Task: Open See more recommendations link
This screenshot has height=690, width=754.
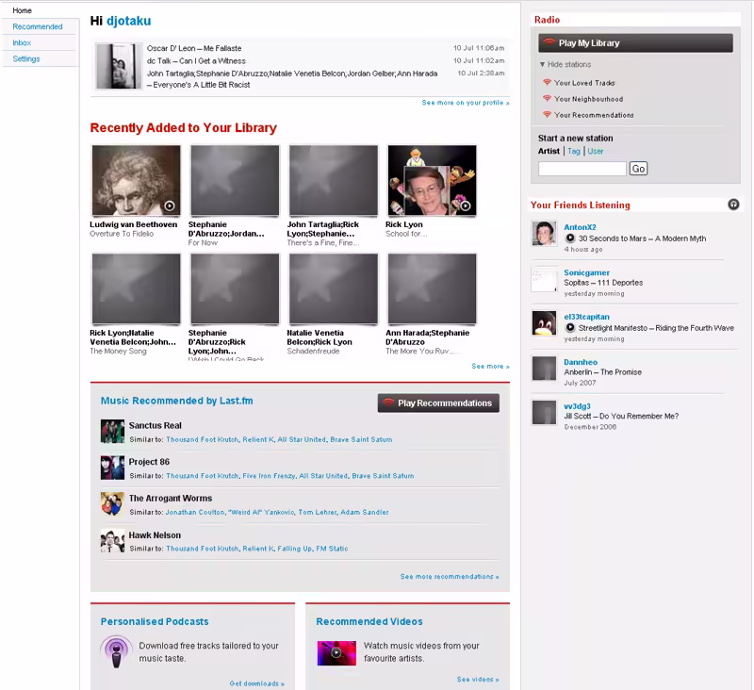Action: pos(450,576)
